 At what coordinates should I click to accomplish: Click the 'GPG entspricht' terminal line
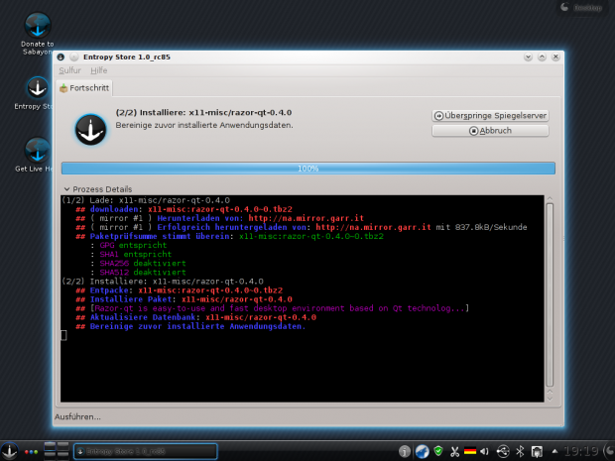[129, 246]
